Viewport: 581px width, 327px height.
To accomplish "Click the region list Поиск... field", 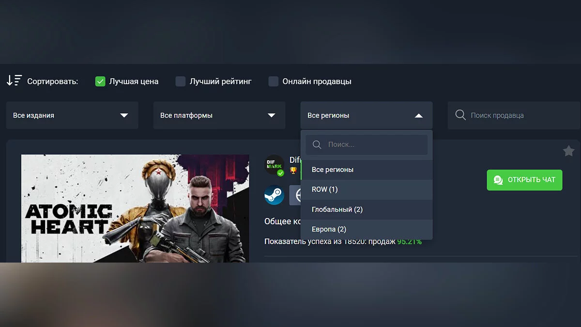I will coord(367,144).
